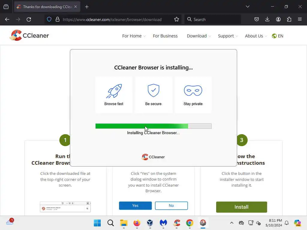
Task: List all tabs dropdown arrow
Action: click(248, 7)
